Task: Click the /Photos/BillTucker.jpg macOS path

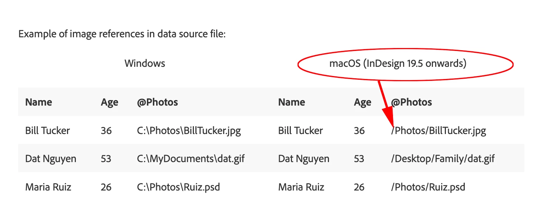Action: [x=438, y=131]
